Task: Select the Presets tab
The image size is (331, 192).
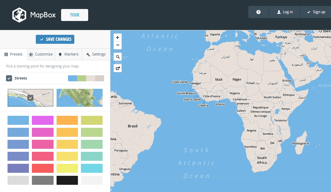Action: click(14, 54)
